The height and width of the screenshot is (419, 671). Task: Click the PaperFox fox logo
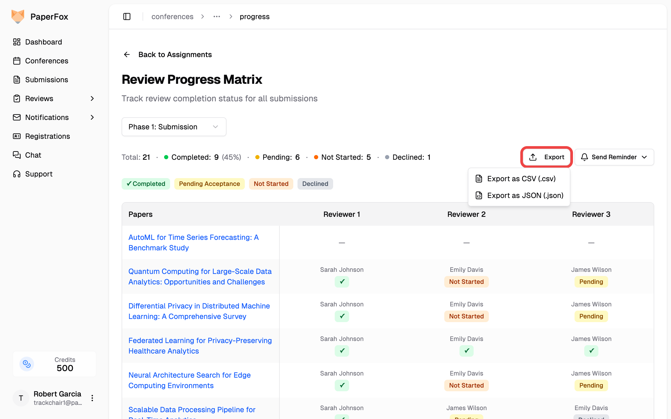(x=18, y=16)
